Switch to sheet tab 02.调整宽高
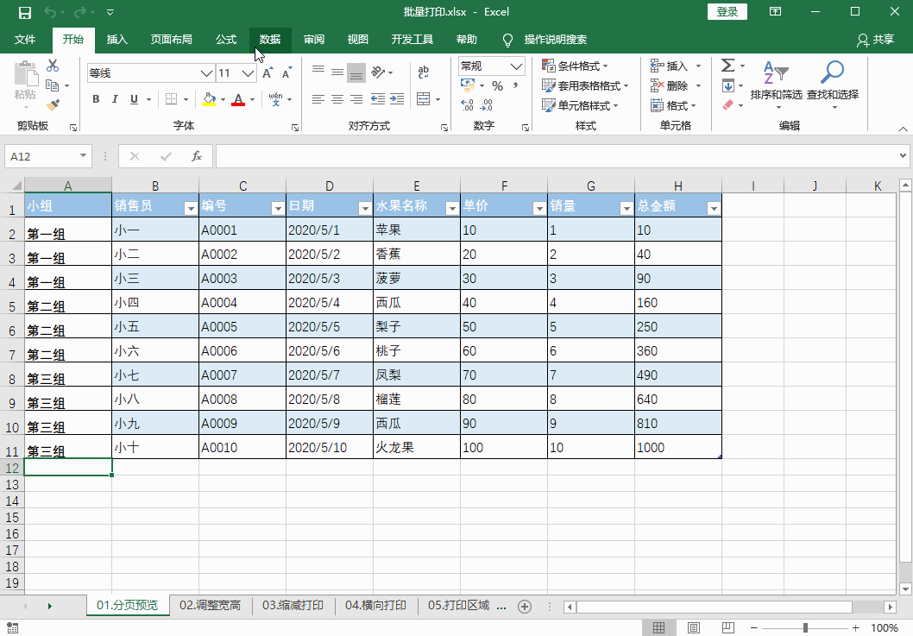Viewport: 913px width, 636px height. click(211, 605)
